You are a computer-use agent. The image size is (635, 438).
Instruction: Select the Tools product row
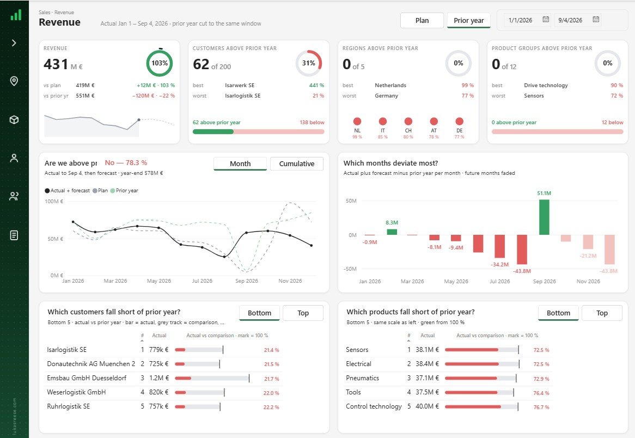click(x=448, y=392)
